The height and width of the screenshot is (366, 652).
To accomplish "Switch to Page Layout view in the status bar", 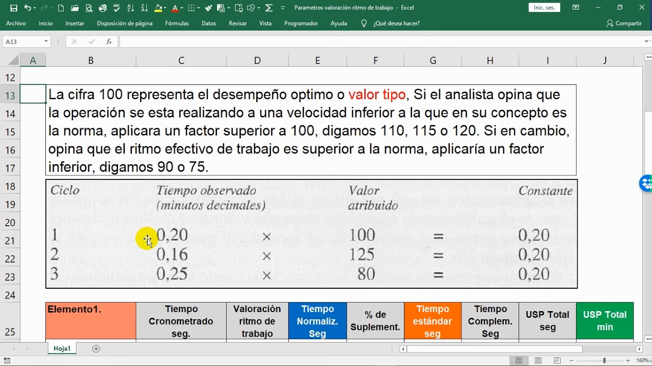I will click(x=538, y=360).
